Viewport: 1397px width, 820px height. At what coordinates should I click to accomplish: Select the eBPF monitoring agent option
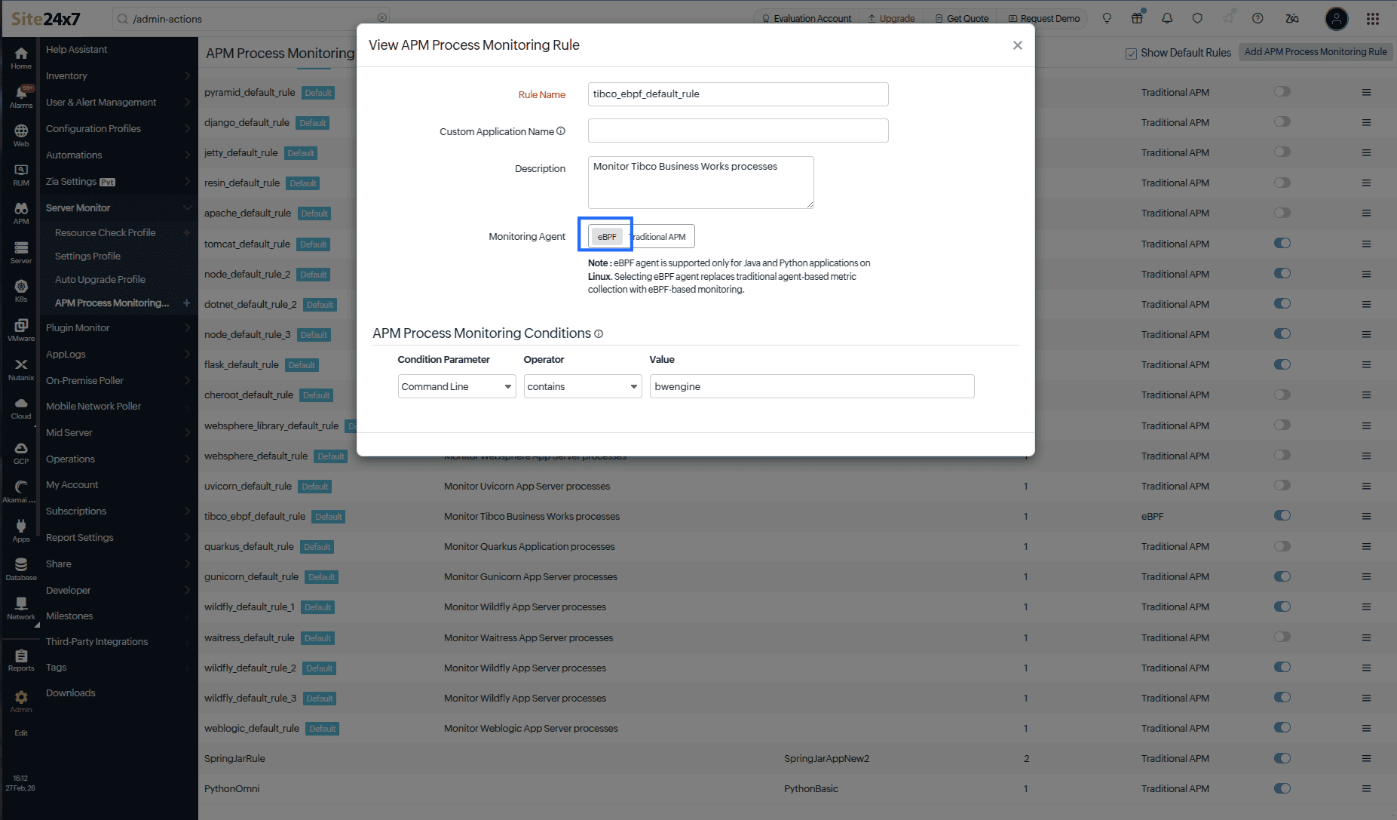(607, 237)
